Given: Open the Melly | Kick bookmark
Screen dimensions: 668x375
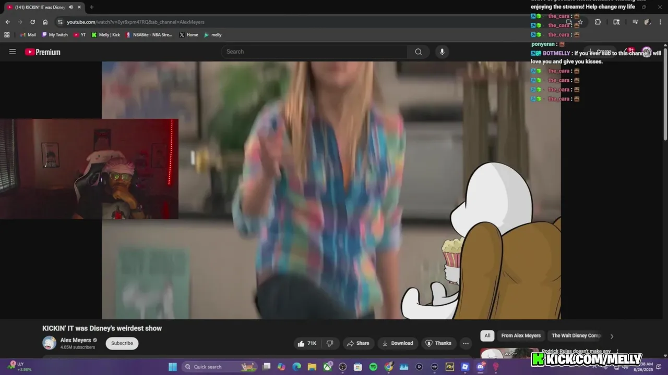Looking at the screenshot, I should [x=105, y=35].
